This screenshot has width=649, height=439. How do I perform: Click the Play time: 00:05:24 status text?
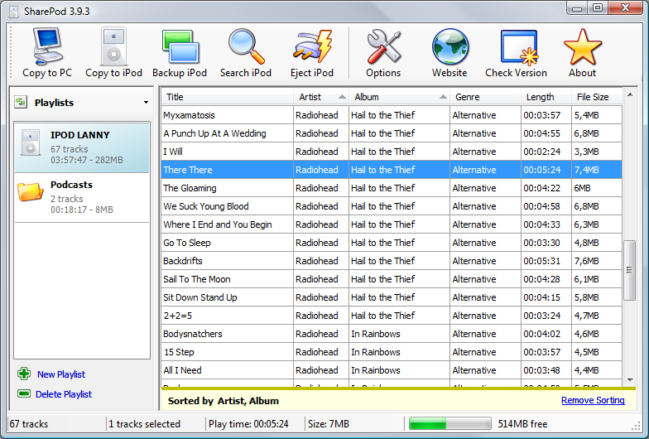click(248, 424)
